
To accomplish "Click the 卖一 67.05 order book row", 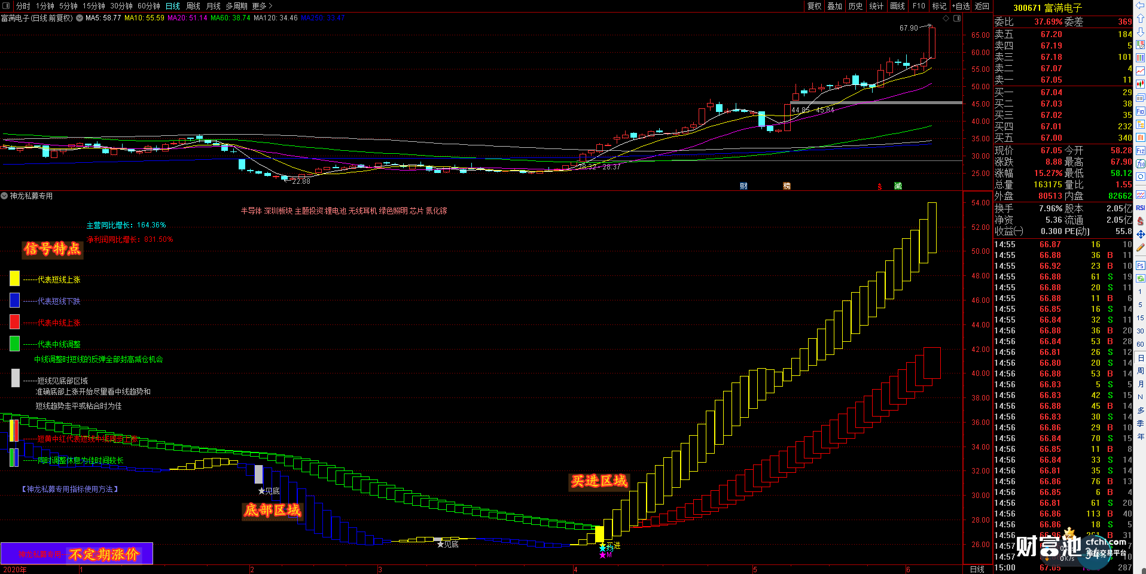I will [x=1063, y=80].
